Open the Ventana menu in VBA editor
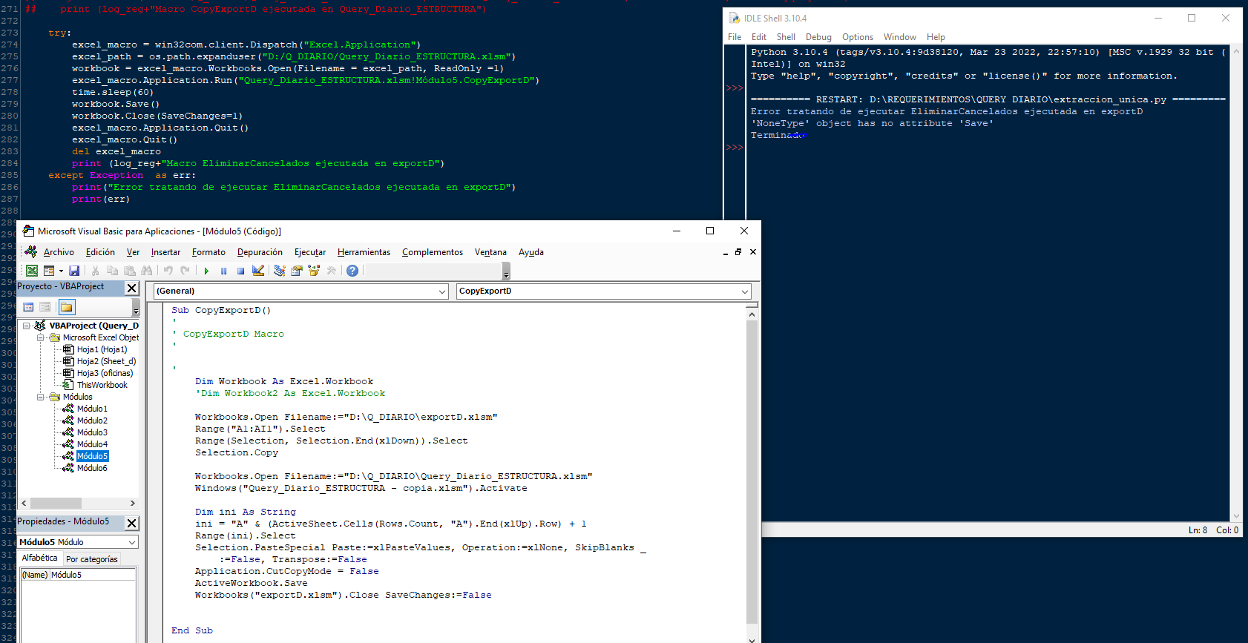1248x643 pixels. (x=490, y=252)
